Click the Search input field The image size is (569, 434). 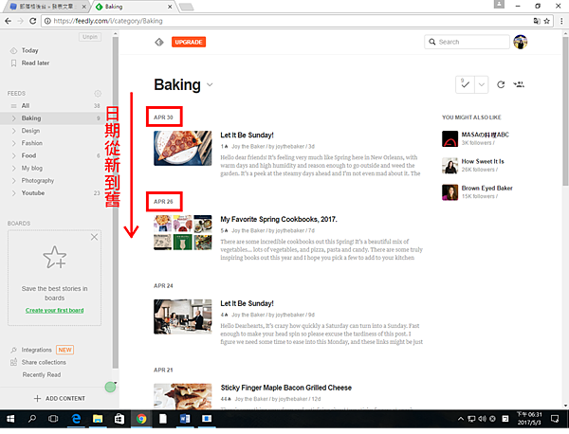tap(467, 42)
